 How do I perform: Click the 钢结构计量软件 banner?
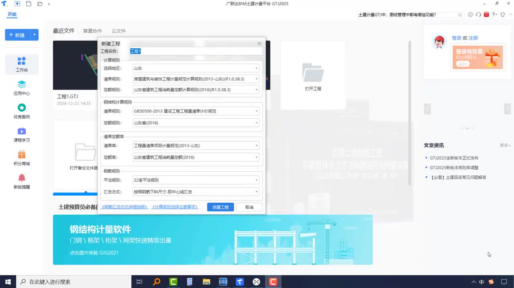tap(213, 240)
